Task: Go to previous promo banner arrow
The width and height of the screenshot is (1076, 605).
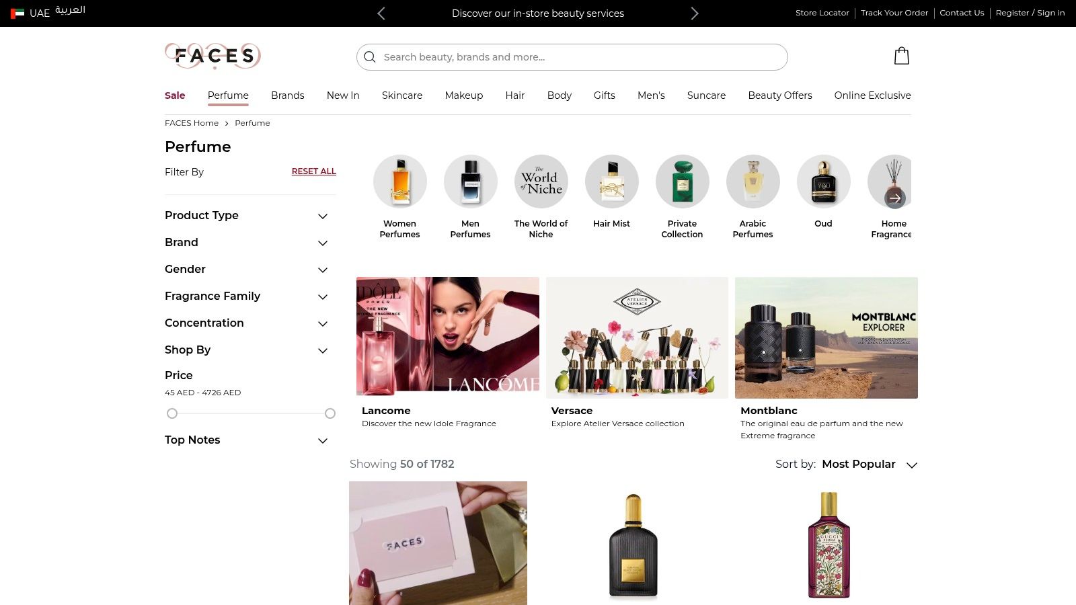Action: point(381,13)
